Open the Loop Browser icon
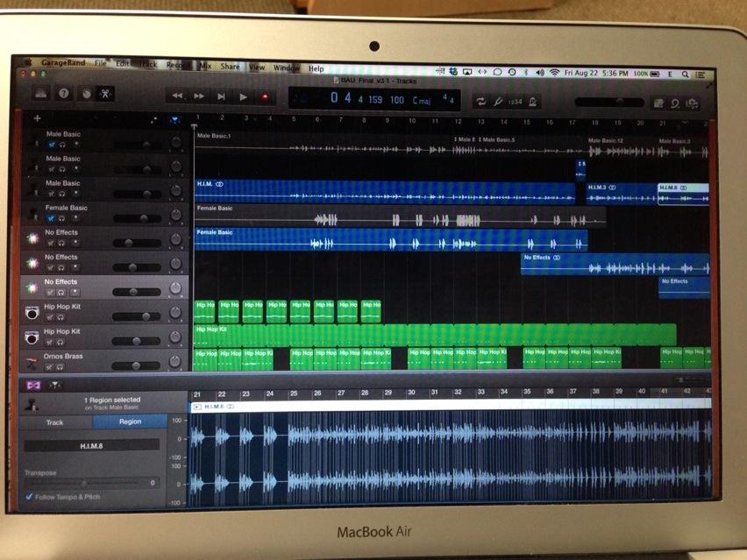Screen dimensions: 747x560 pyautogui.click(x=675, y=103)
